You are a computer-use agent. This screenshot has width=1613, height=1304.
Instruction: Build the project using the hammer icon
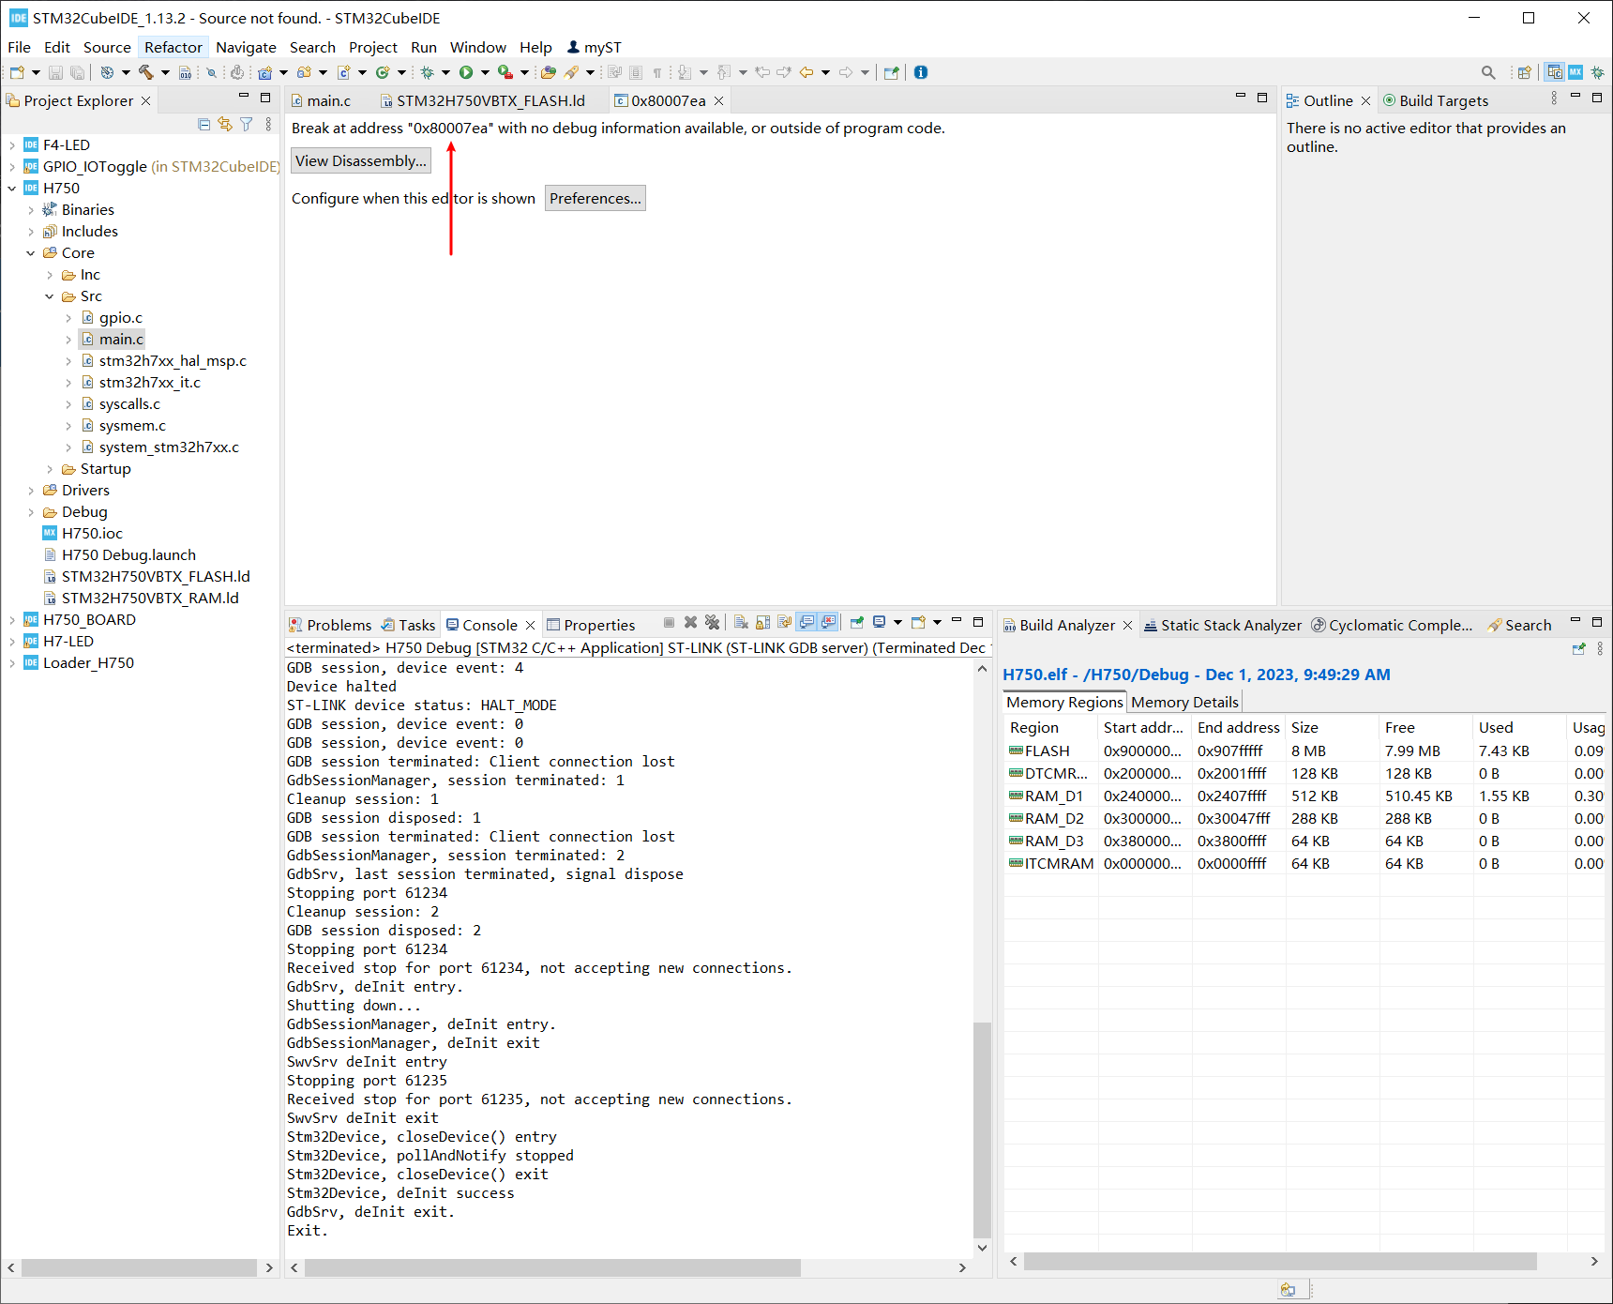coord(147,72)
